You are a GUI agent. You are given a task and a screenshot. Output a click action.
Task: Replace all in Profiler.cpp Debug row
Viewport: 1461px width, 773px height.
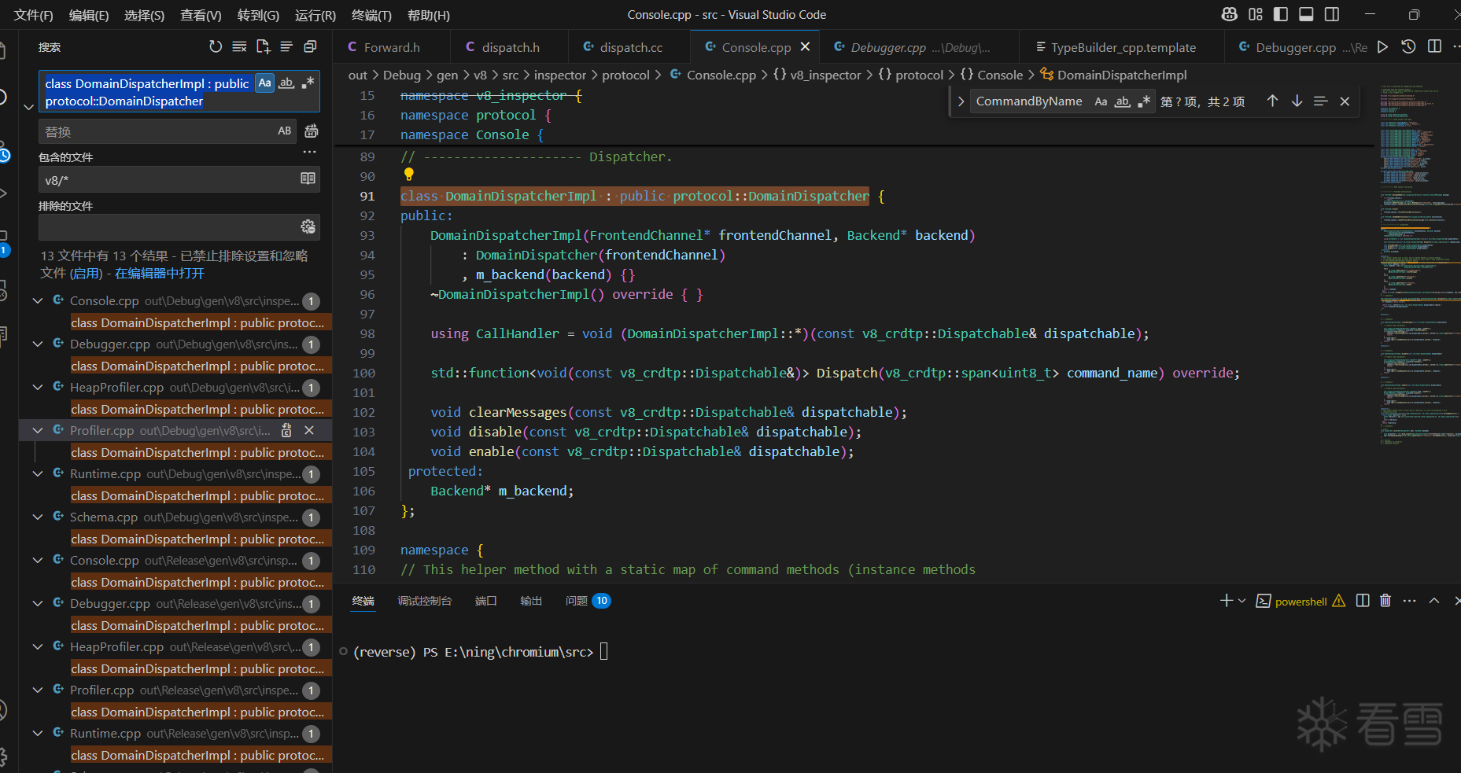286,430
